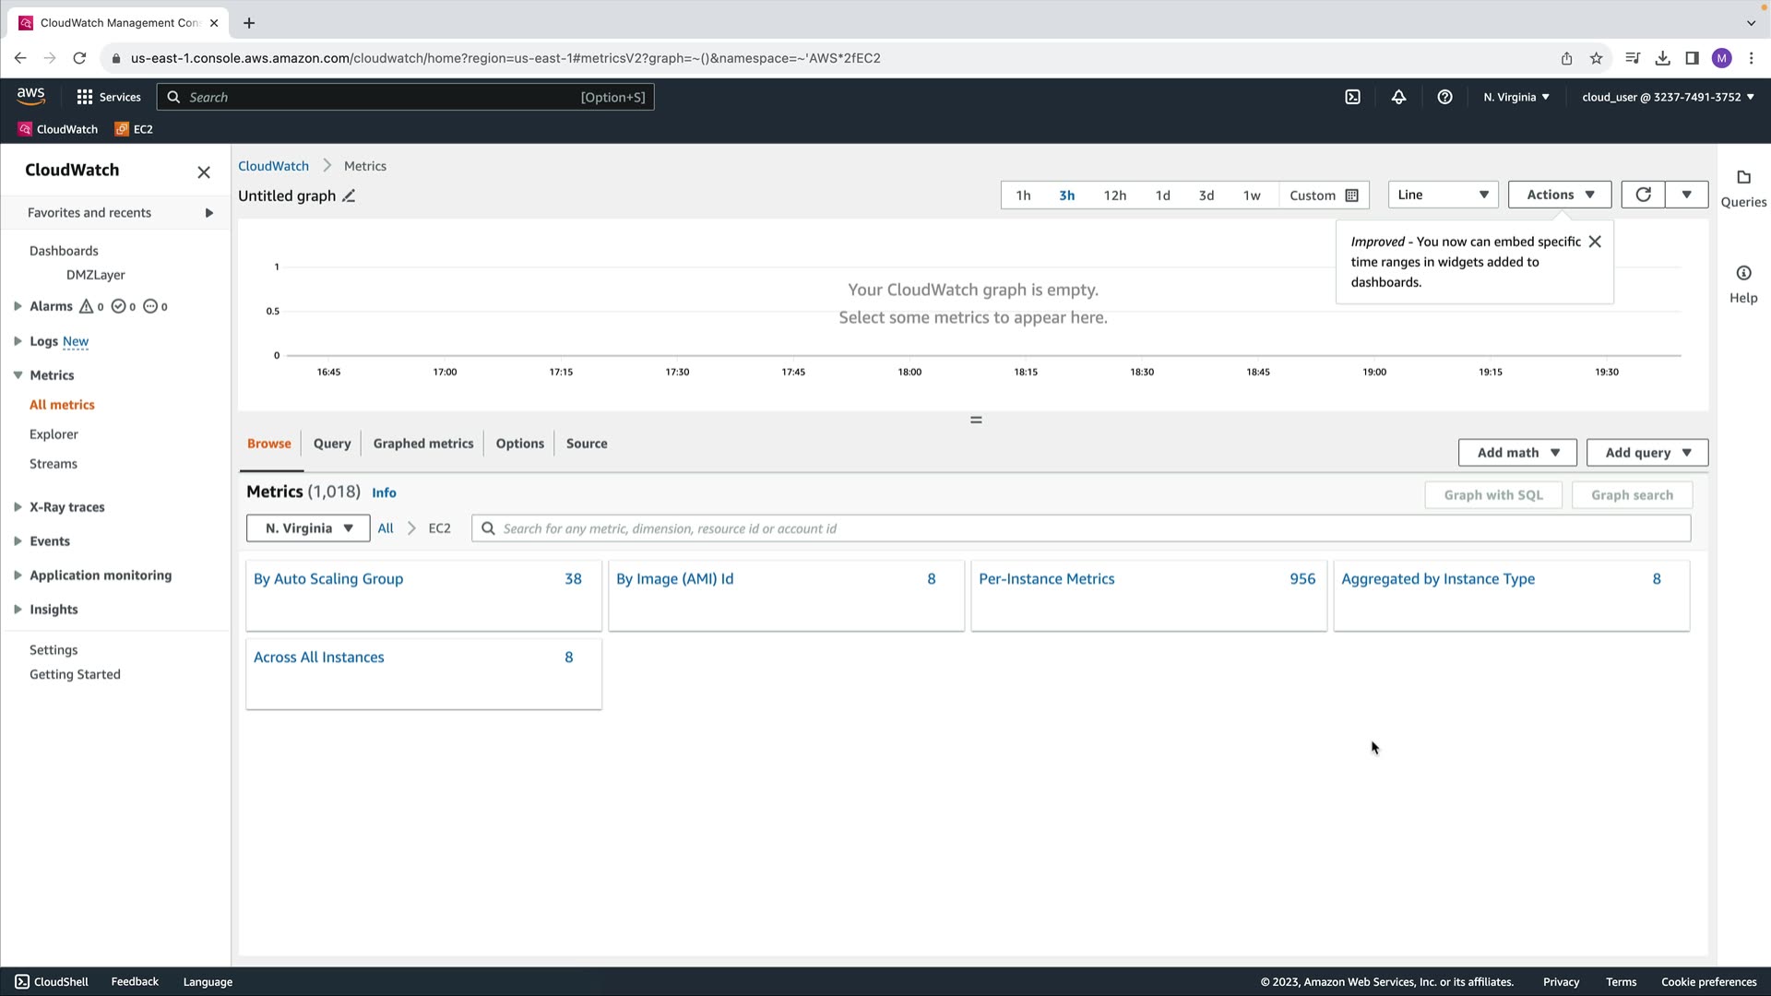
Task: Open the Help info panel icon
Action: coord(1743,274)
